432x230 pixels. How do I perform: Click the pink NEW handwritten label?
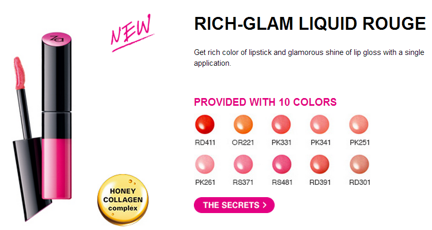132,33
